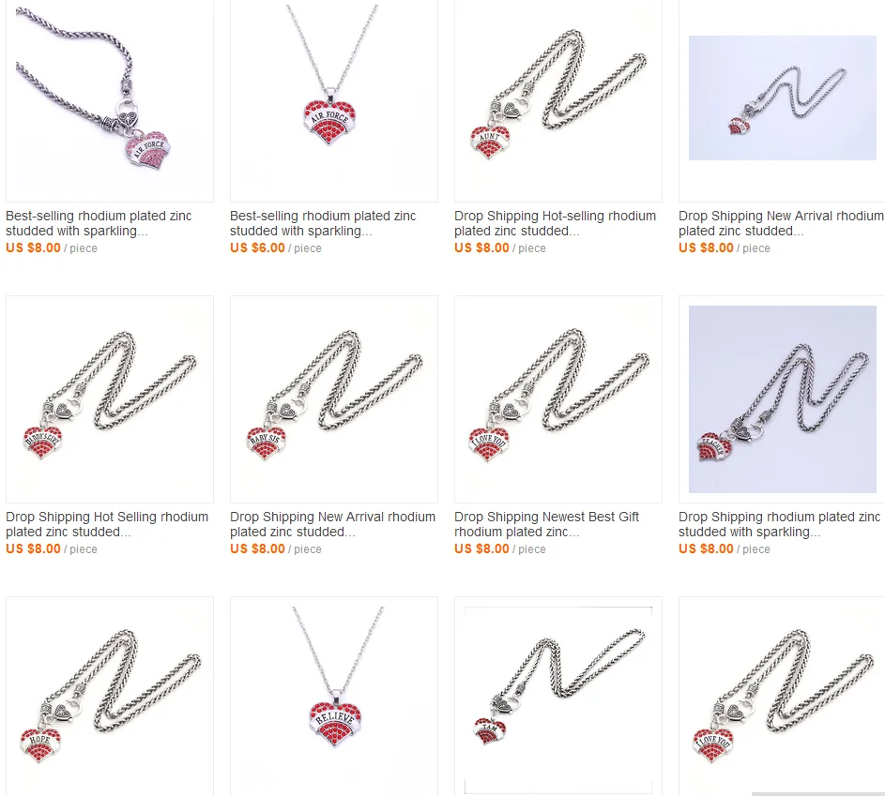Image resolution: width=885 pixels, height=796 pixels.
Task: Open first Best-selling rhodium plated zinc link
Action: click(x=99, y=223)
